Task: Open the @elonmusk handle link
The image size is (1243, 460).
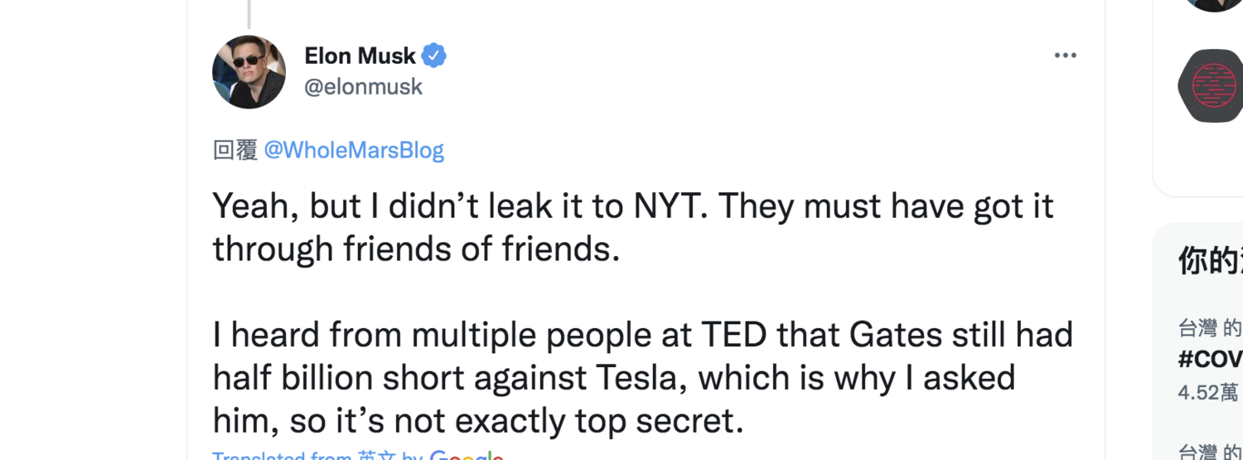Action: coord(364,86)
